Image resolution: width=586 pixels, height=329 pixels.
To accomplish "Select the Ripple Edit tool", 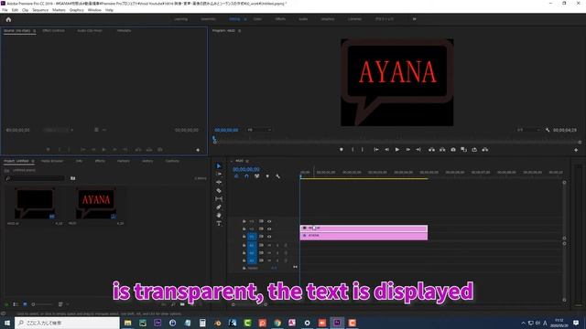I will pos(219,183).
